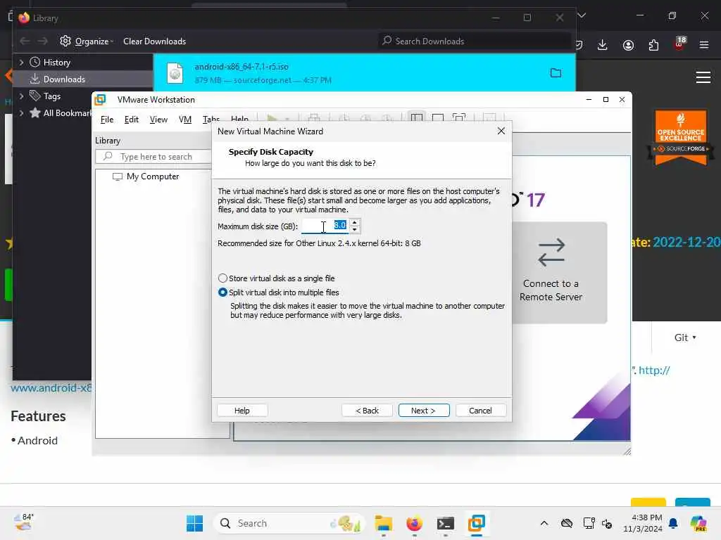Viewport: 721px width, 540px height.
Task: Open Terminal from taskbar
Action: (445, 523)
